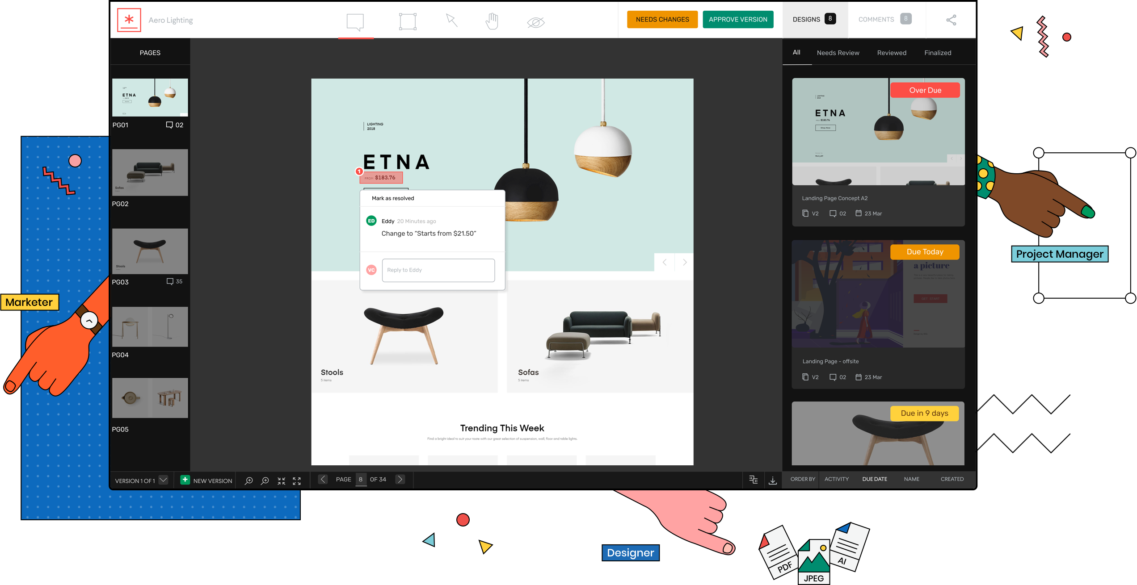Image resolution: width=1137 pixels, height=585 pixels.
Task: Select the hand pan tool
Action: click(492, 21)
